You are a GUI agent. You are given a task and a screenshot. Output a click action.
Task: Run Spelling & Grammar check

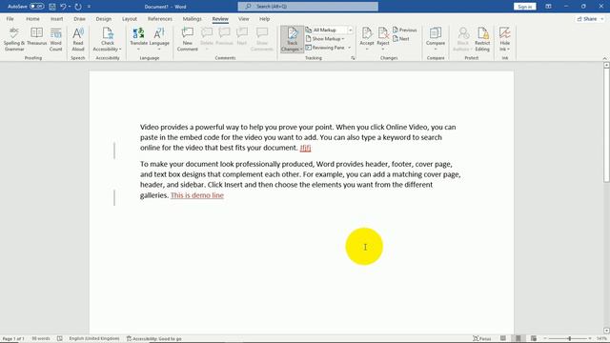point(14,39)
